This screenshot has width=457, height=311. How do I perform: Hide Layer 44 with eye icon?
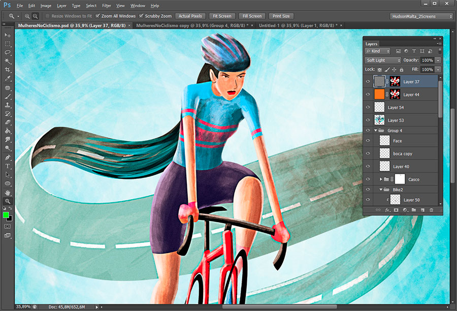coord(368,95)
